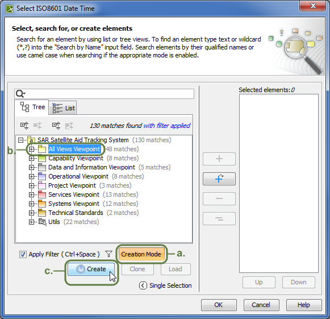The width and height of the screenshot is (330, 319).
Task: Click the Technical Standards folder icon
Action: (x=42, y=213)
